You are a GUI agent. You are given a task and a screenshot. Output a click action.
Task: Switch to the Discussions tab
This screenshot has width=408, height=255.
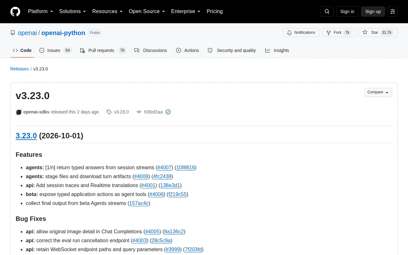(x=150, y=50)
